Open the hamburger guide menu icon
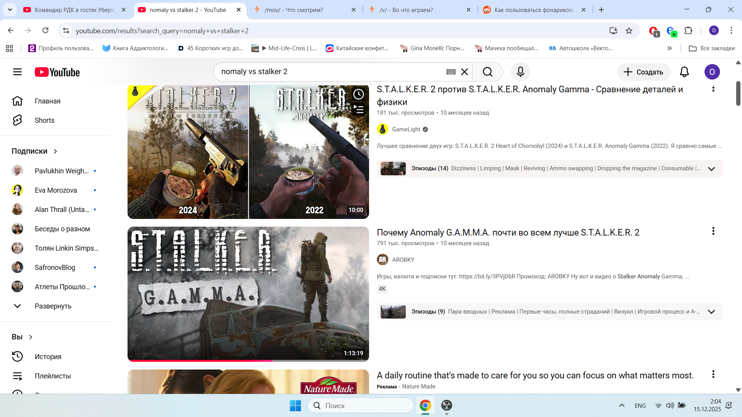The image size is (742, 417). point(17,72)
